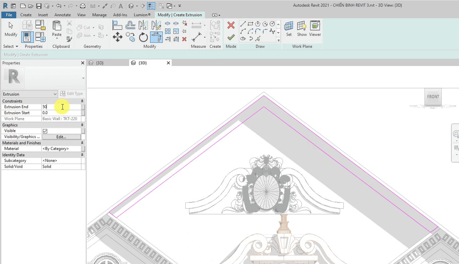Toggle Thin Lines in quick access toolbar
The height and width of the screenshot is (264, 459).
pyautogui.click(x=151, y=6)
